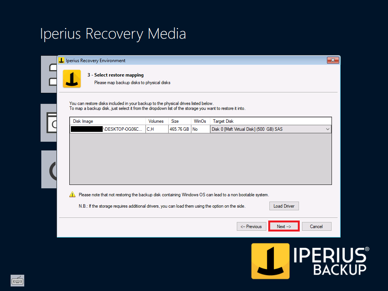Click the Size column header
The height and width of the screenshot is (291, 388).
pyautogui.click(x=180, y=121)
